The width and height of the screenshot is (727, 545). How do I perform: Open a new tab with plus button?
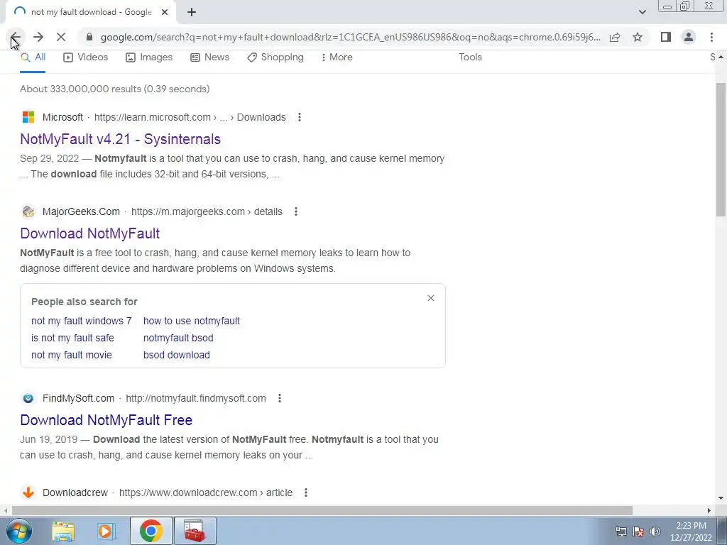(192, 12)
